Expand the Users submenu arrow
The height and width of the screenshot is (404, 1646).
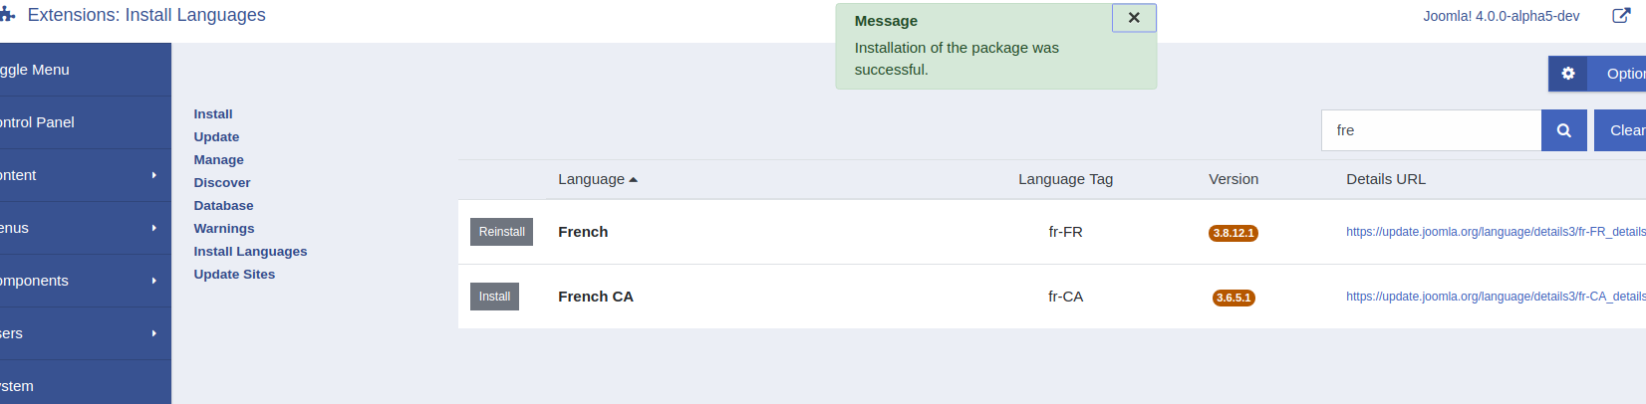(x=154, y=333)
